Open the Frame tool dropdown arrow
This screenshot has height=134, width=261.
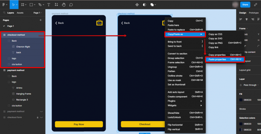tap(26, 5)
